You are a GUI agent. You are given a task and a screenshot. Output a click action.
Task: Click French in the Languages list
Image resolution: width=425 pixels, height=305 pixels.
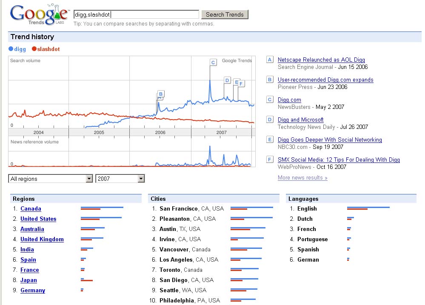[307, 229]
